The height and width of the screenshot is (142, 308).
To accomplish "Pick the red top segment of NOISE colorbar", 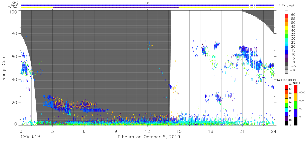I will click(295, 89).
